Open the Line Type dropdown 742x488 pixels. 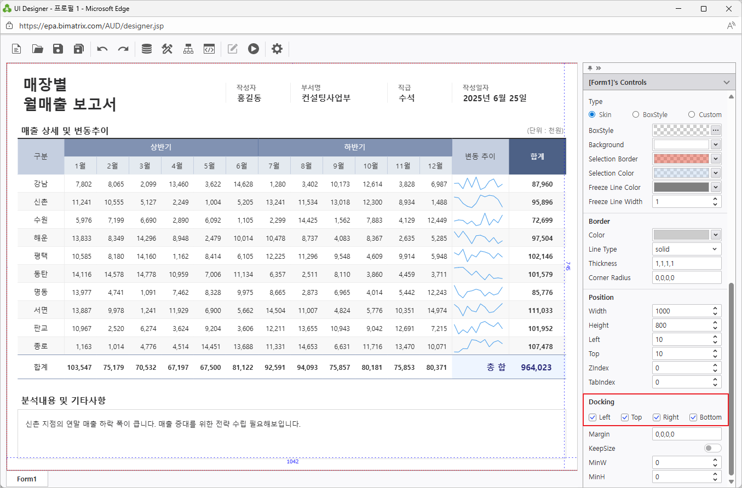coord(687,249)
